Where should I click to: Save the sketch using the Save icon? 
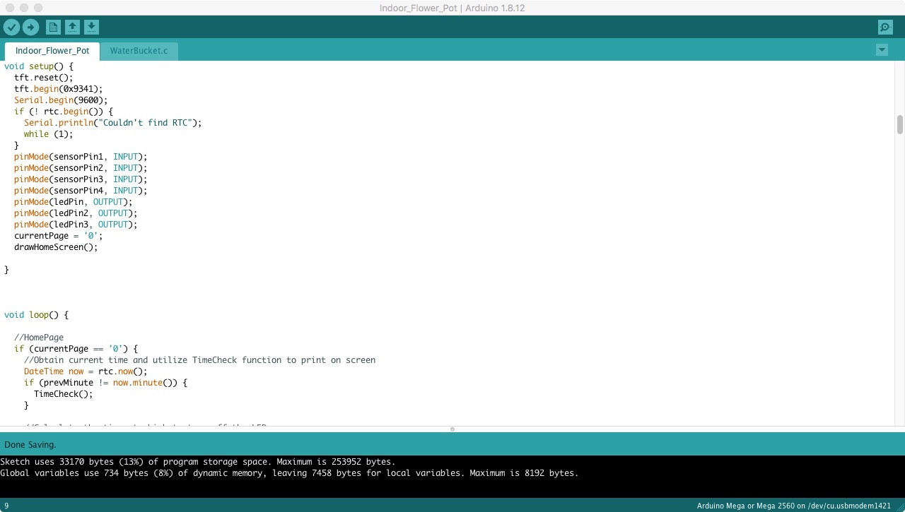91,27
